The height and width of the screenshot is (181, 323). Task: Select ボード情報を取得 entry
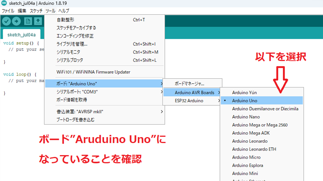104,100
